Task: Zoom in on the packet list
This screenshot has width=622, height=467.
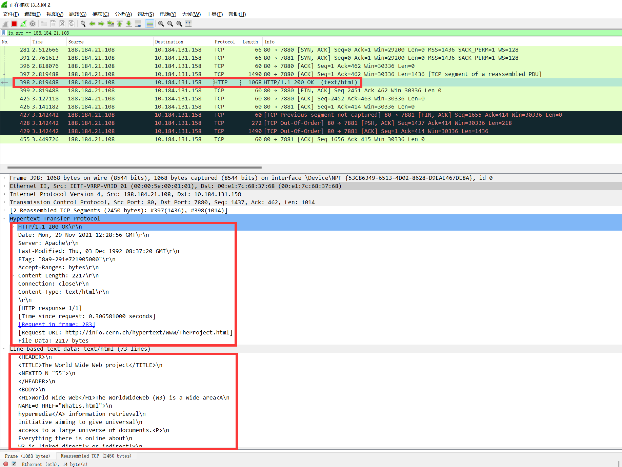Action: (161, 24)
